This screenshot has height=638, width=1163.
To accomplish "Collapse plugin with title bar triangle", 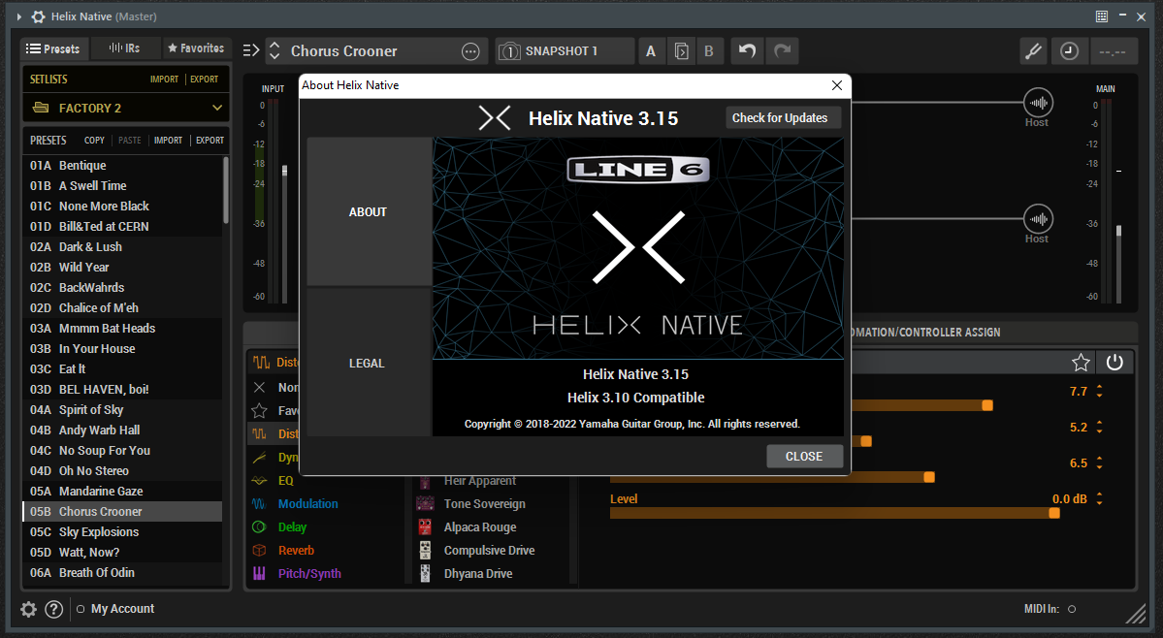I will (x=19, y=16).
